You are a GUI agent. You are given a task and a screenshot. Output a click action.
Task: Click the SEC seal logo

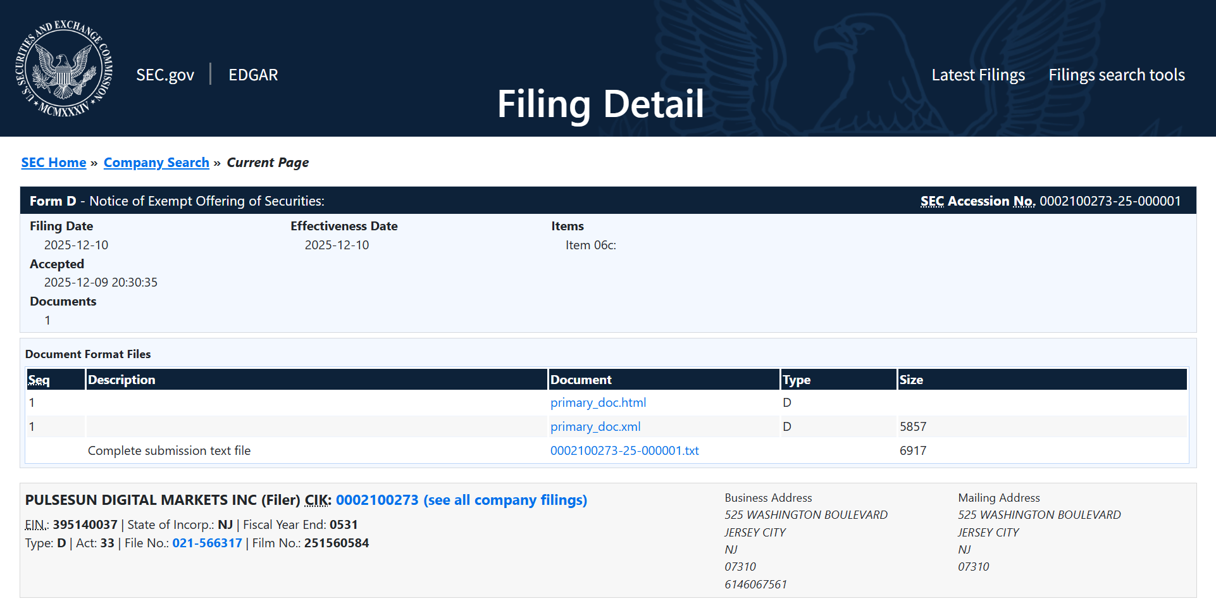tap(64, 68)
